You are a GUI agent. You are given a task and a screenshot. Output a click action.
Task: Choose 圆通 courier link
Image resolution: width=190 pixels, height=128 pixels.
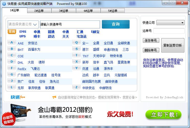tap(51, 32)
